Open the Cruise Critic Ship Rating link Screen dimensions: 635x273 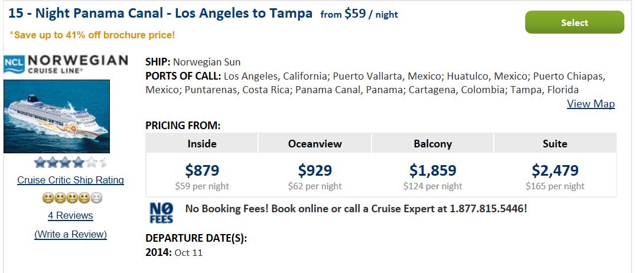click(x=70, y=180)
